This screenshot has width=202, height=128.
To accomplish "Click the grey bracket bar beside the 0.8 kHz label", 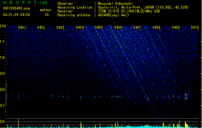I will pyautogui.click(x=6, y=95).
